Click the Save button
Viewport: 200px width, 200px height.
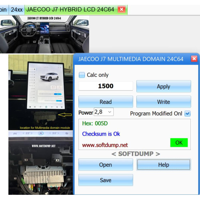pos(106,180)
